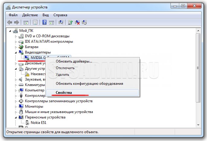The height and width of the screenshot is (141, 207).
Task: Click the Scan for hardware changes icon
Action: click(61, 22)
